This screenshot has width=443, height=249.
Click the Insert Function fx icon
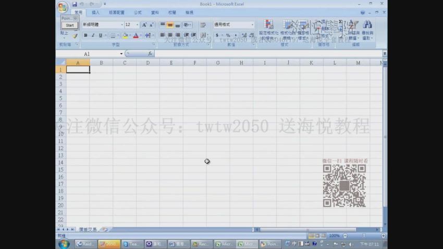coord(150,54)
